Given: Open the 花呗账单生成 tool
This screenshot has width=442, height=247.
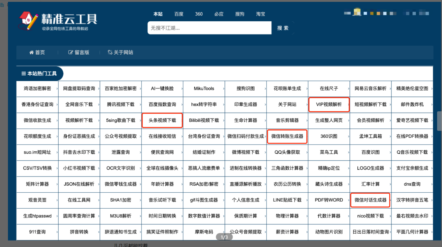Looking at the screenshot, I should [287, 88].
